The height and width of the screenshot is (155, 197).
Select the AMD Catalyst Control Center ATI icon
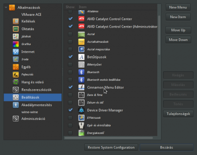[81, 19]
